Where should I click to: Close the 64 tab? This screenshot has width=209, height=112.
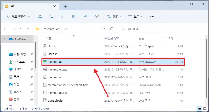(x=55, y=6)
